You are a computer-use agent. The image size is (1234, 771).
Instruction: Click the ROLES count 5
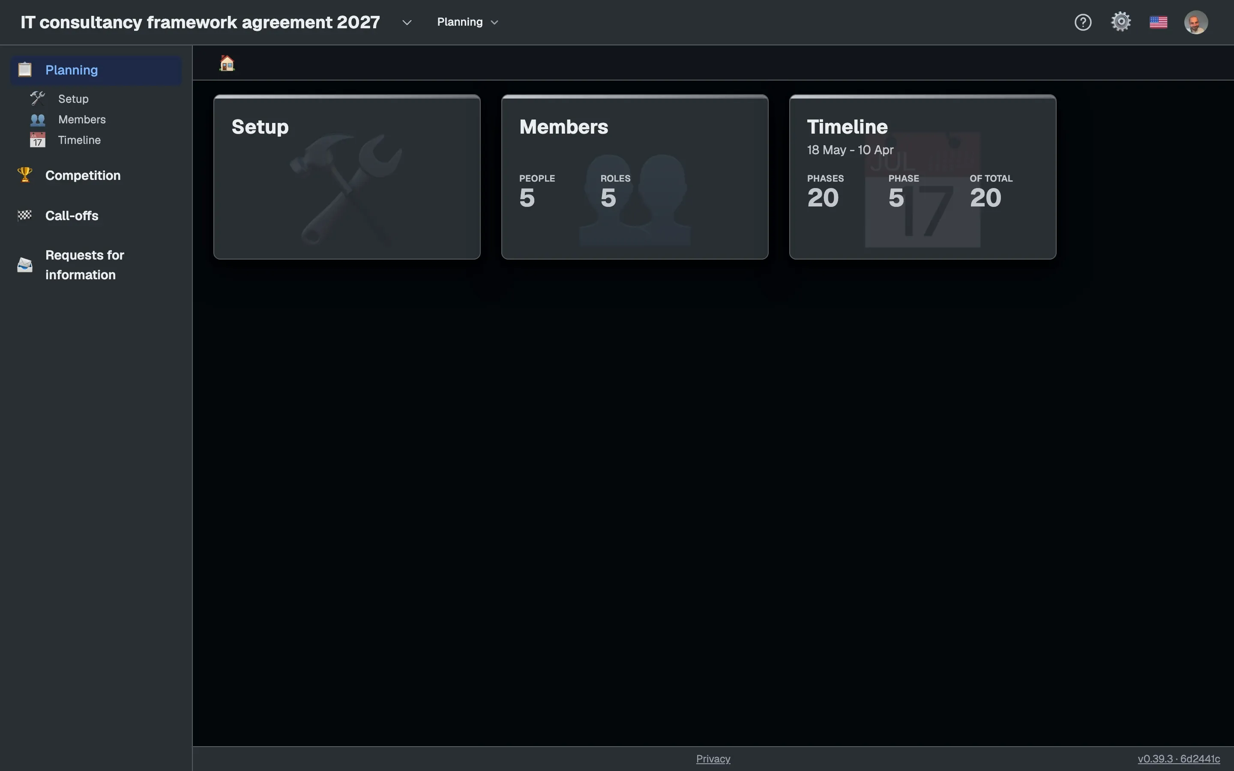(x=608, y=198)
